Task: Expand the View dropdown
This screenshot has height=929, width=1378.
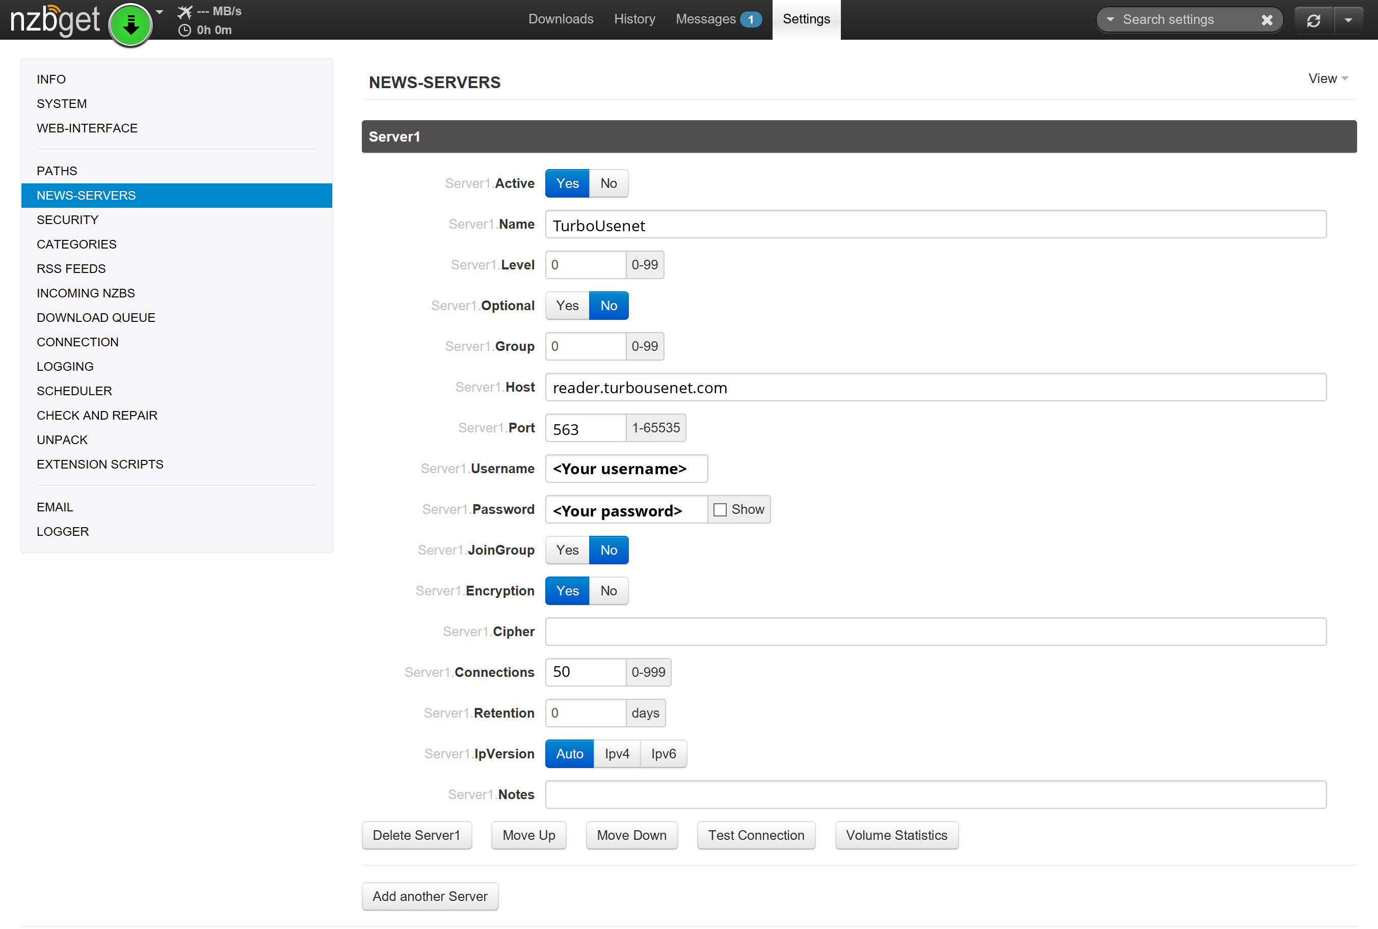Action: pyautogui.click(x=1328, y=78)
